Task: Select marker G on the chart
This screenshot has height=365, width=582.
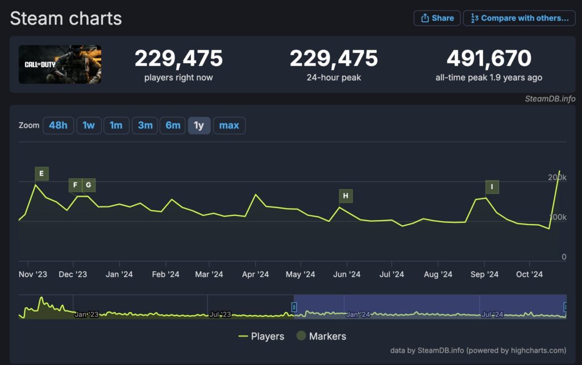Action: pyautogui.click(x=89, y=185)
